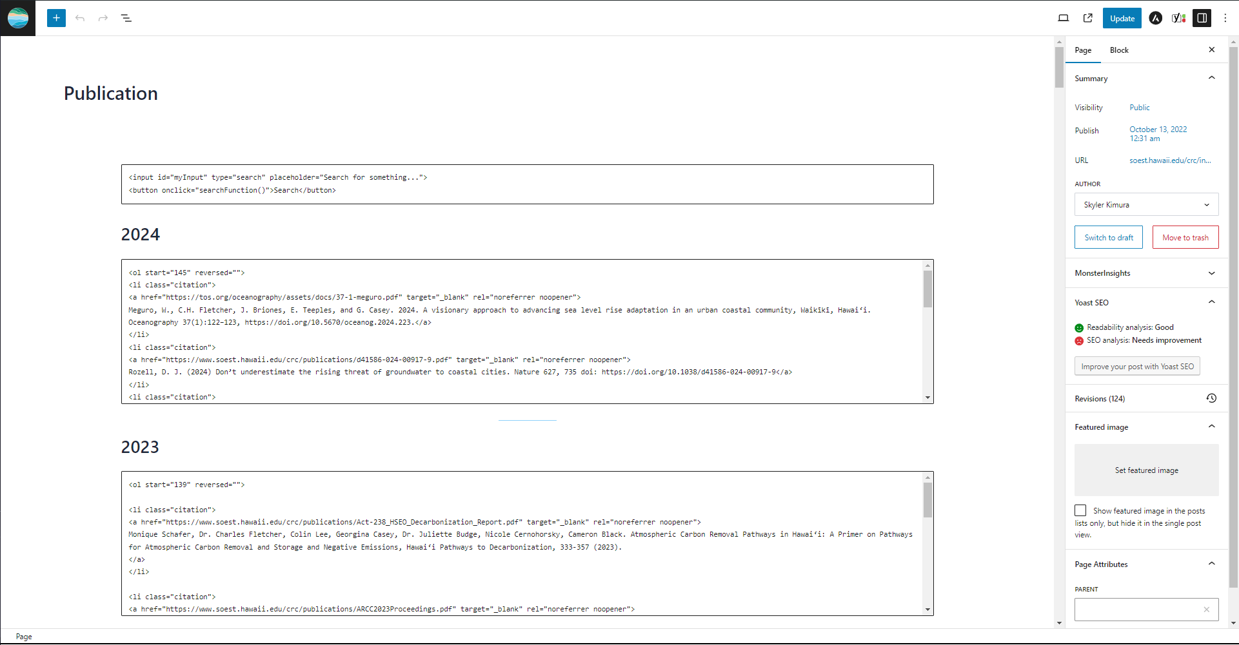Open the Skyler Kimura author dropdown

(x=1146, y=205)
